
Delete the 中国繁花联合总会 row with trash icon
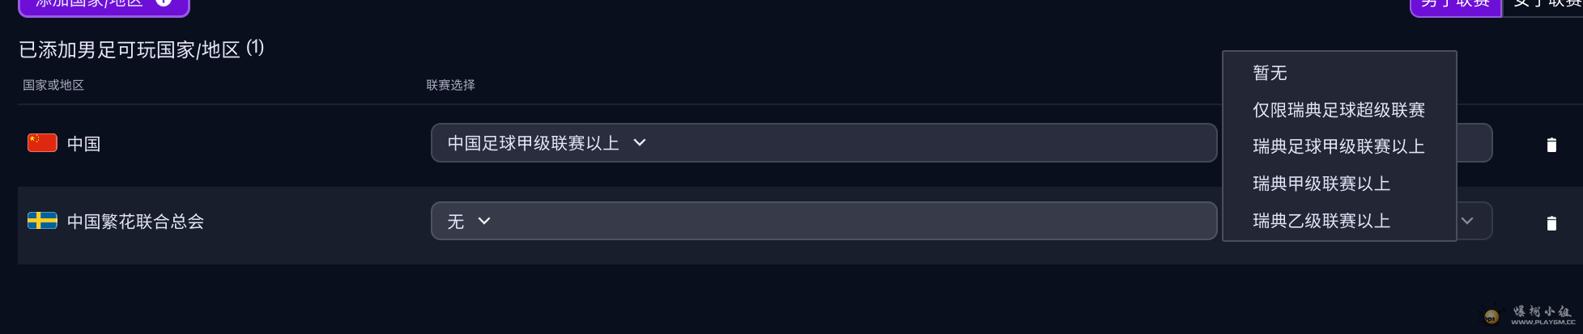point(1551,223)
